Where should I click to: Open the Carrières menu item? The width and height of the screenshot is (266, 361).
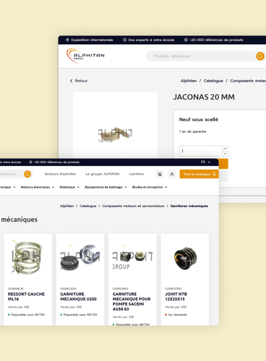(136, 174)
